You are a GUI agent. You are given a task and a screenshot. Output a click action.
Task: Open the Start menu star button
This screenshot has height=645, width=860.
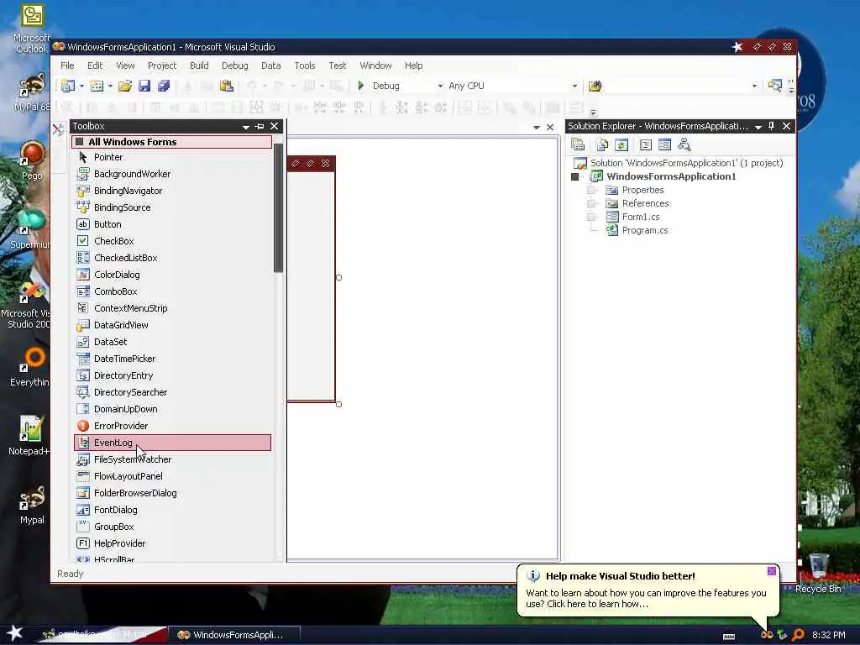tap(15, 633)
